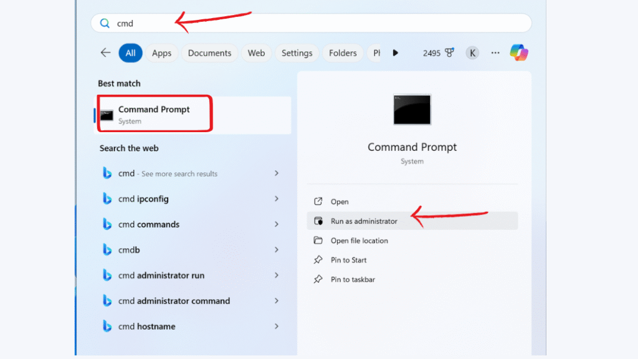Click the Command Prompt icon in Best match
Viewport: 638px width, 359px height.
tap(107, 115)
